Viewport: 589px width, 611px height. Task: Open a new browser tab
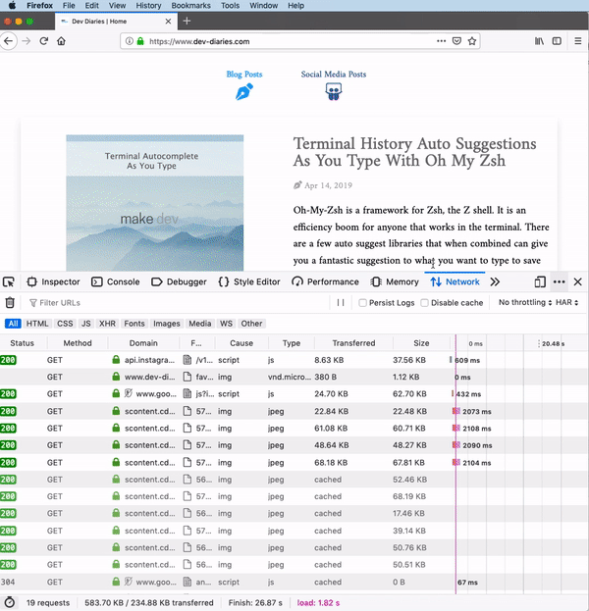click(x=187, y=21)
